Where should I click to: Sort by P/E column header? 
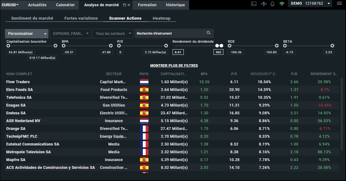tap(234, 74)
